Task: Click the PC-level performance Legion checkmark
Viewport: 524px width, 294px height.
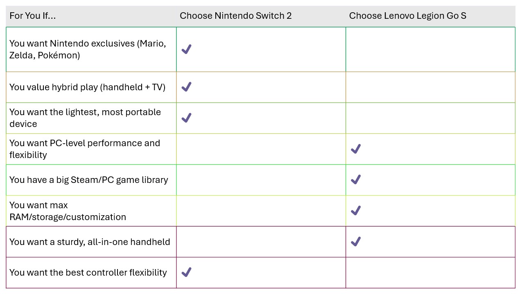Action: (356, 149)
